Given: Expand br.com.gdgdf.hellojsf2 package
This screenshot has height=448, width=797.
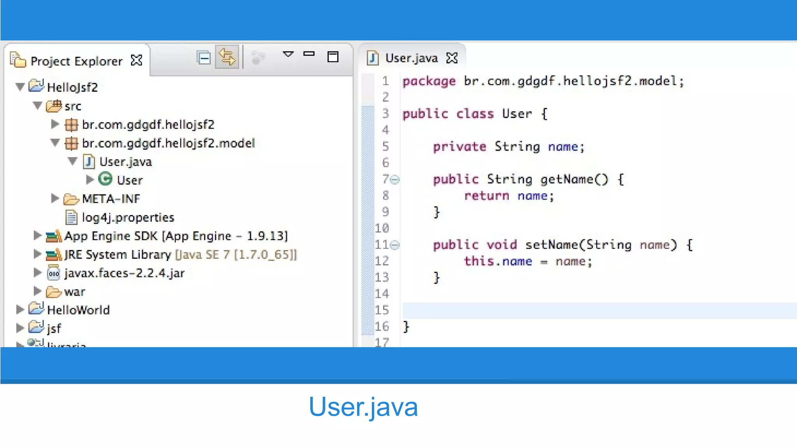Looking at the screenshot, I should click(55, 124).
